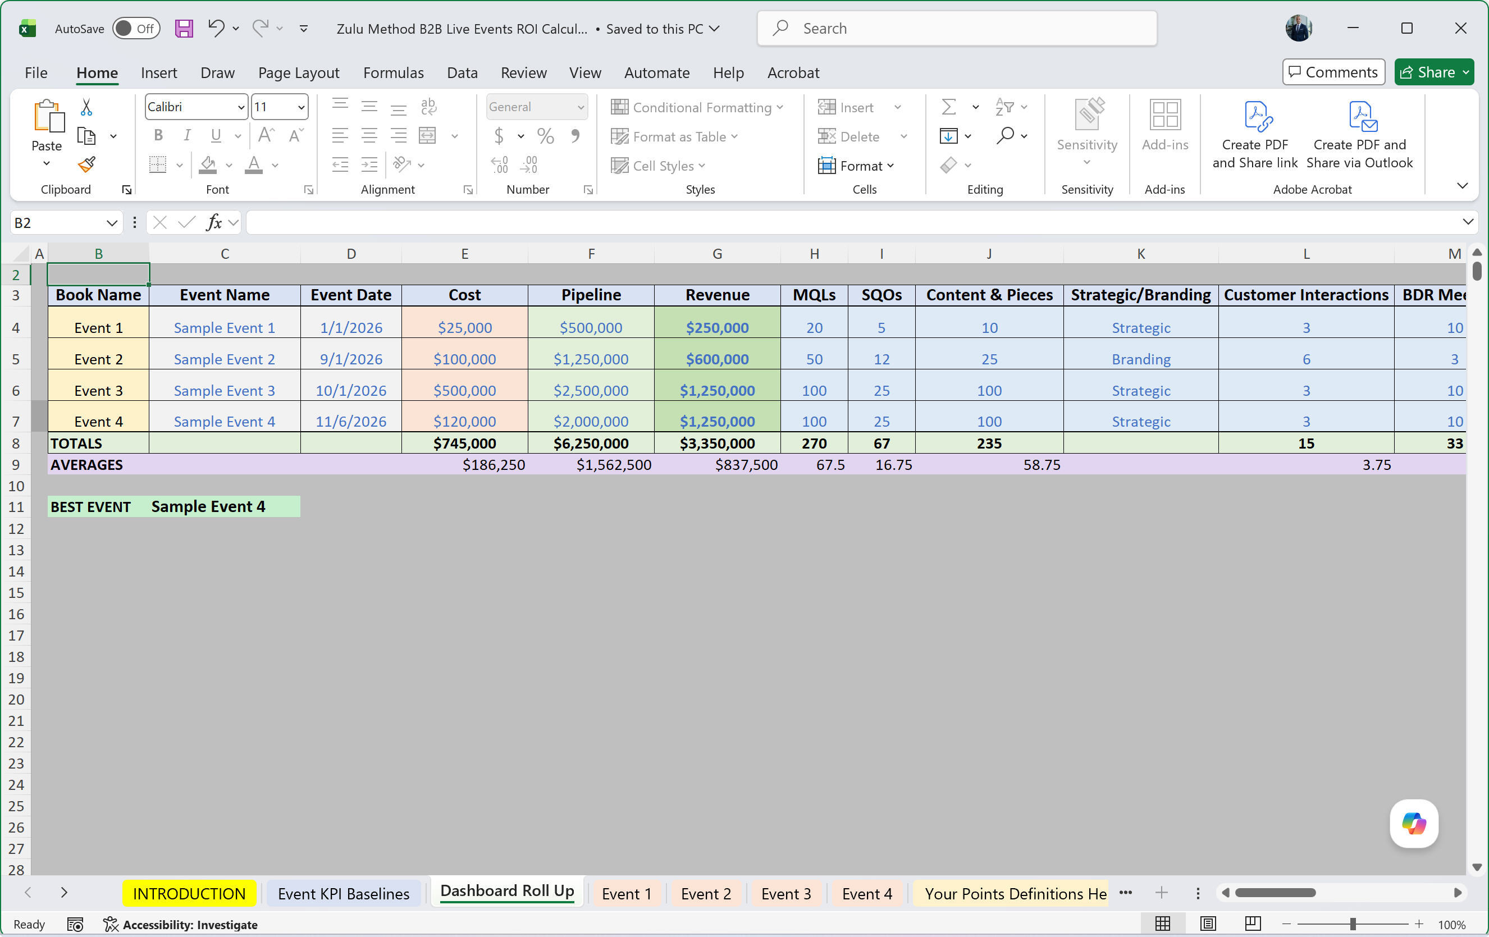This screenshot has height=937, width=1489.
Task: Click the Insert cells button
Action: pos(846,107)
